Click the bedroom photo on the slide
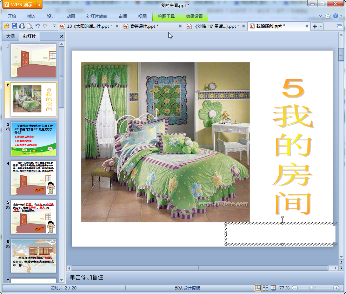The width and height of the screenshot is (346, 294). (x=165, y=142)
